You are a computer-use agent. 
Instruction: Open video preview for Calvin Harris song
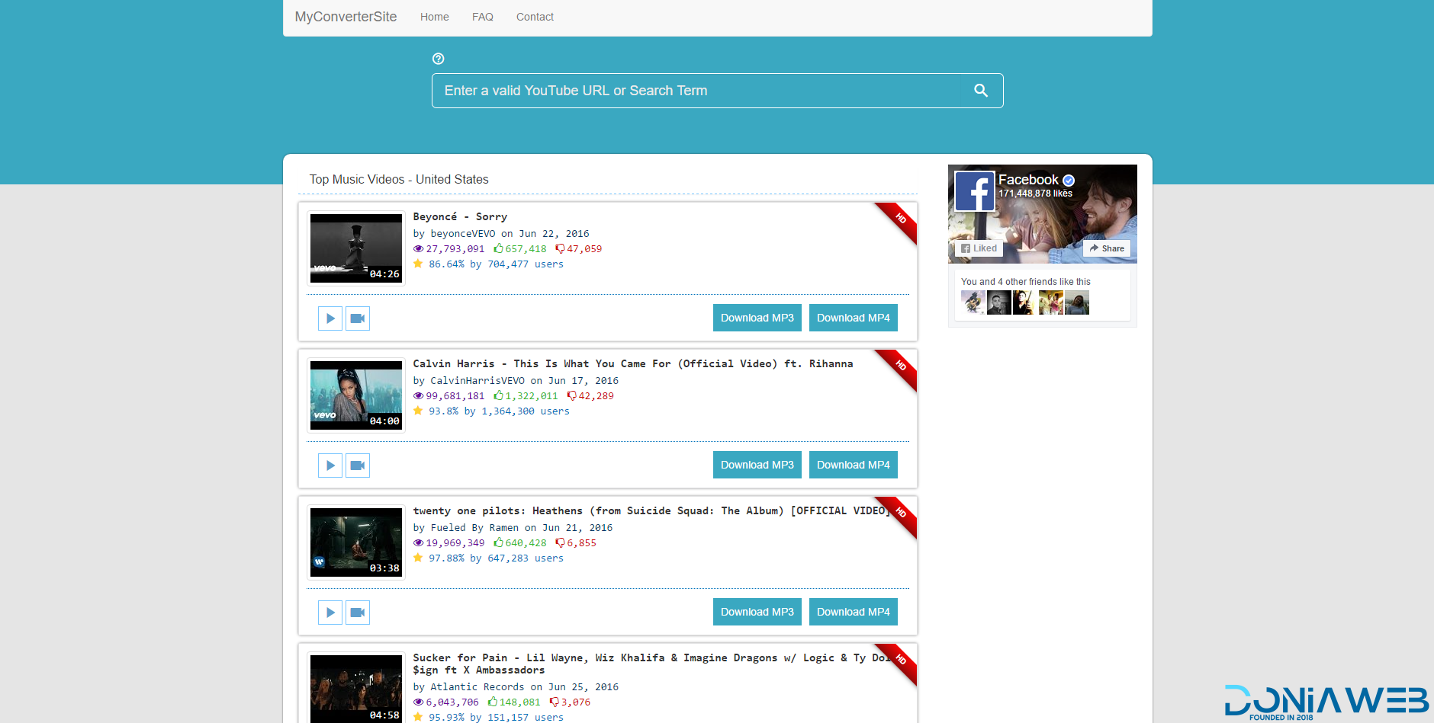click(x=358, y=465)
